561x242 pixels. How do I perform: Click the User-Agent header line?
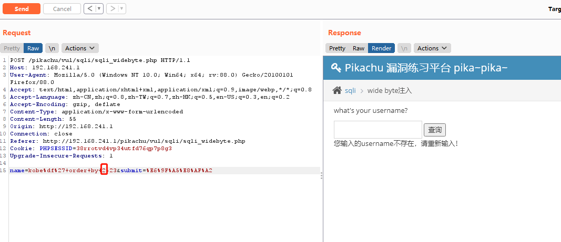[x=151, y=78]
